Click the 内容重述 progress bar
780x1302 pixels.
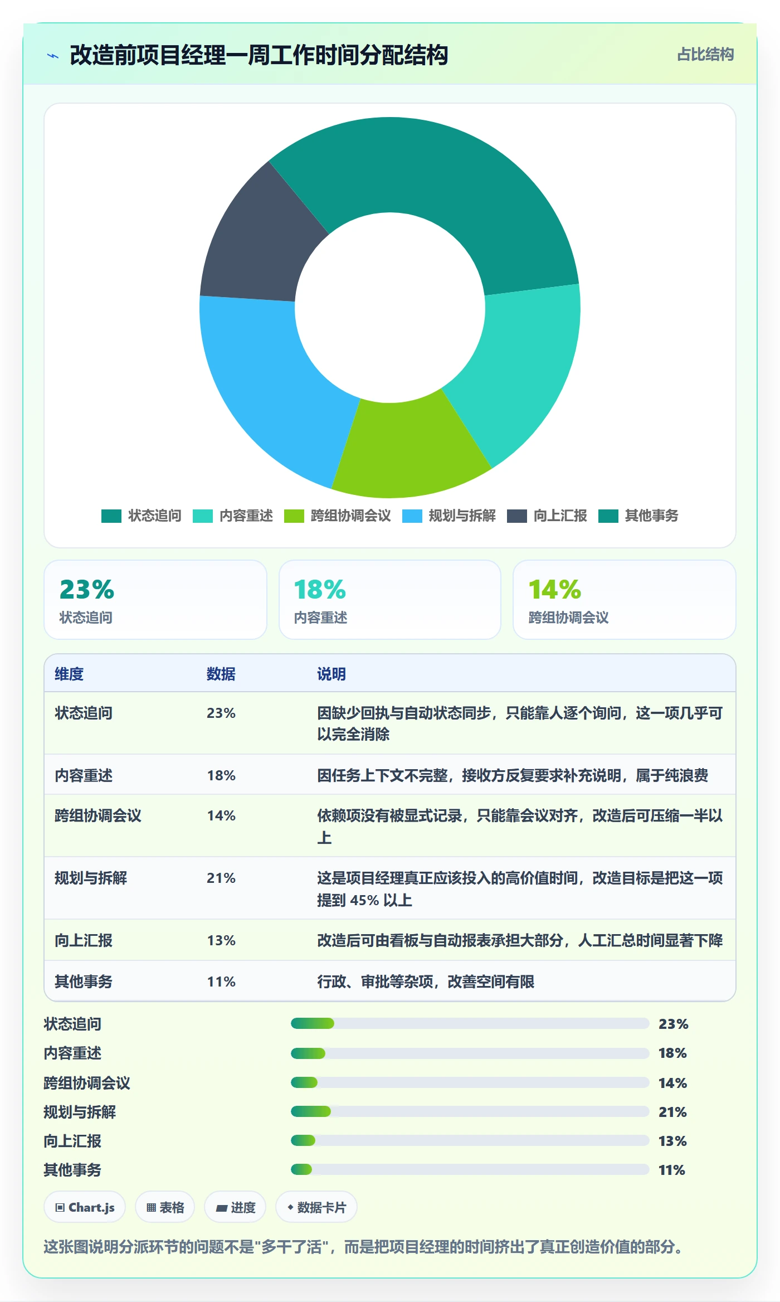coord(470,1053)
